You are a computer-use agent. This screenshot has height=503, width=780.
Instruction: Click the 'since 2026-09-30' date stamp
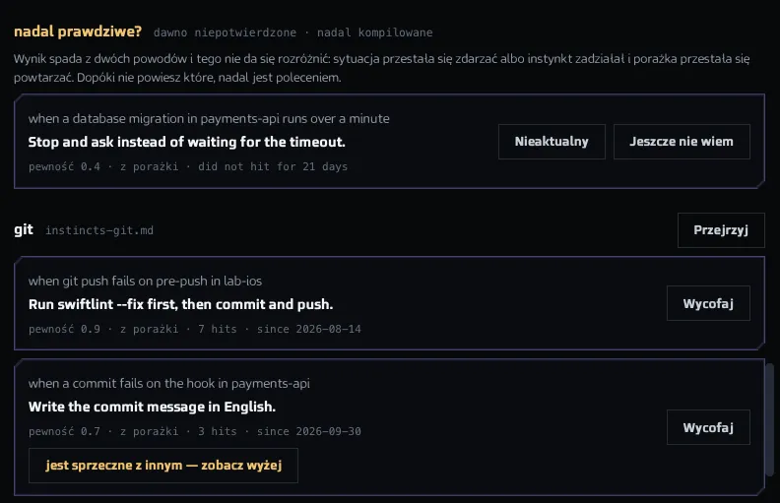click(309, 431)
